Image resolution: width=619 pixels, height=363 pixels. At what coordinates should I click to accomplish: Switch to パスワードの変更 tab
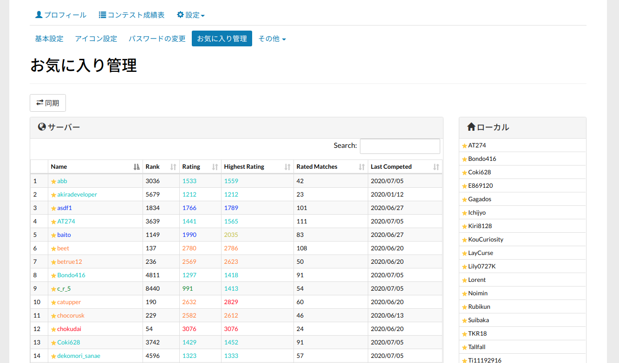point(157,39)
